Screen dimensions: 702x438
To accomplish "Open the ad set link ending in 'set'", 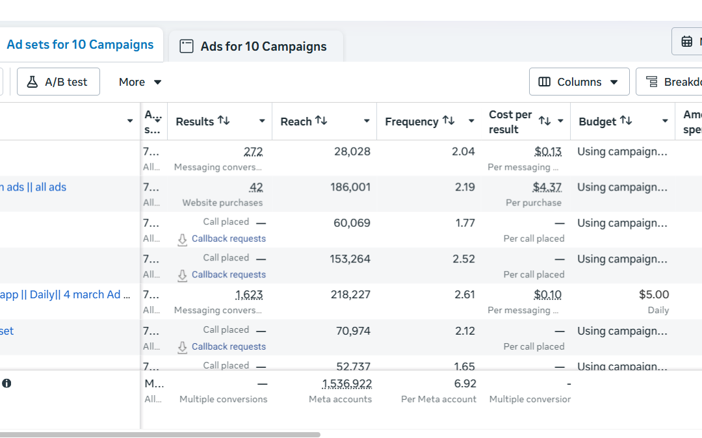I will (x=6, y=331).
